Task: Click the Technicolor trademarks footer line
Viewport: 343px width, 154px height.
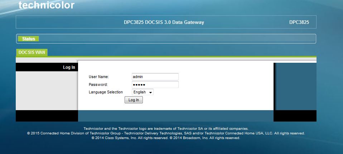Action: tap(166, 129)
